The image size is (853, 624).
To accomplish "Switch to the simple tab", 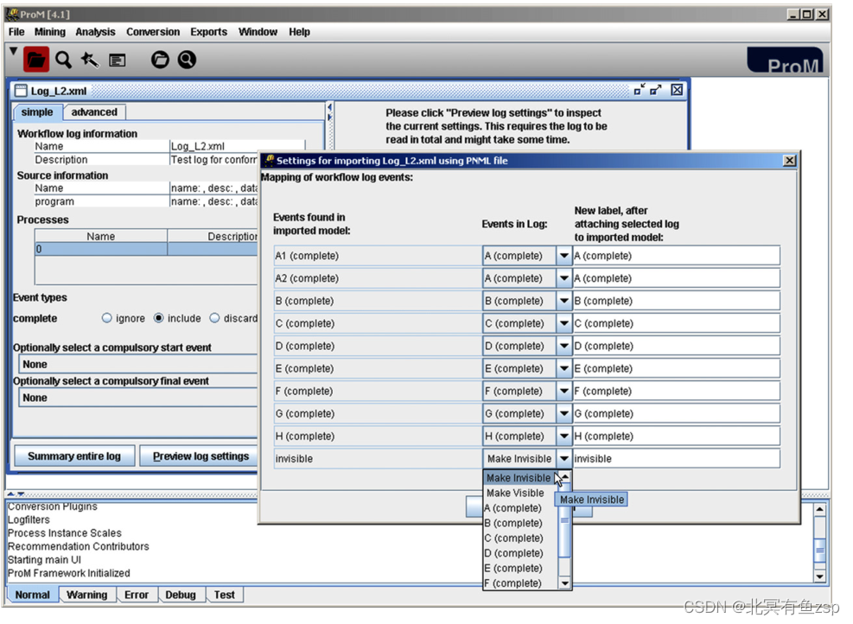I will coord(37,112).
